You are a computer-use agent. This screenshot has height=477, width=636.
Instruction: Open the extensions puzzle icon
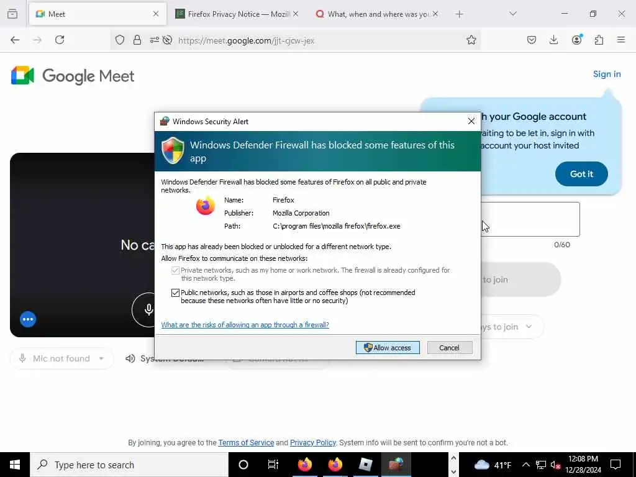point(599,40)
